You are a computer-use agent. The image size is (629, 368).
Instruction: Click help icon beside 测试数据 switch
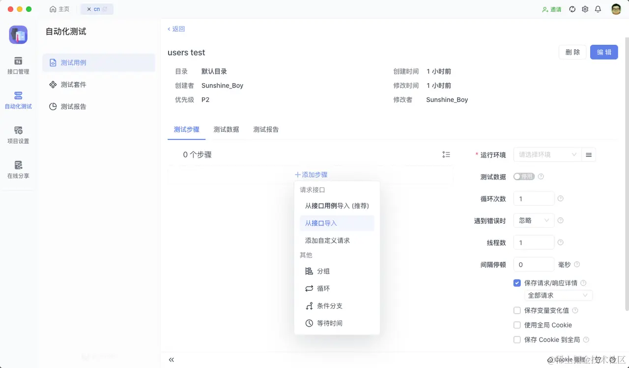pyautogui.click(x=541, y=177)
